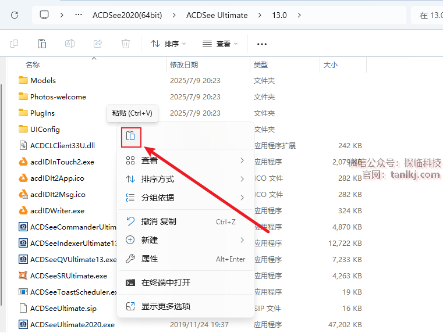Image resolution: width=443 pixels, height=333 pixels.
Task: Open 分组依据 submenu in context menu
Action: 186,198
